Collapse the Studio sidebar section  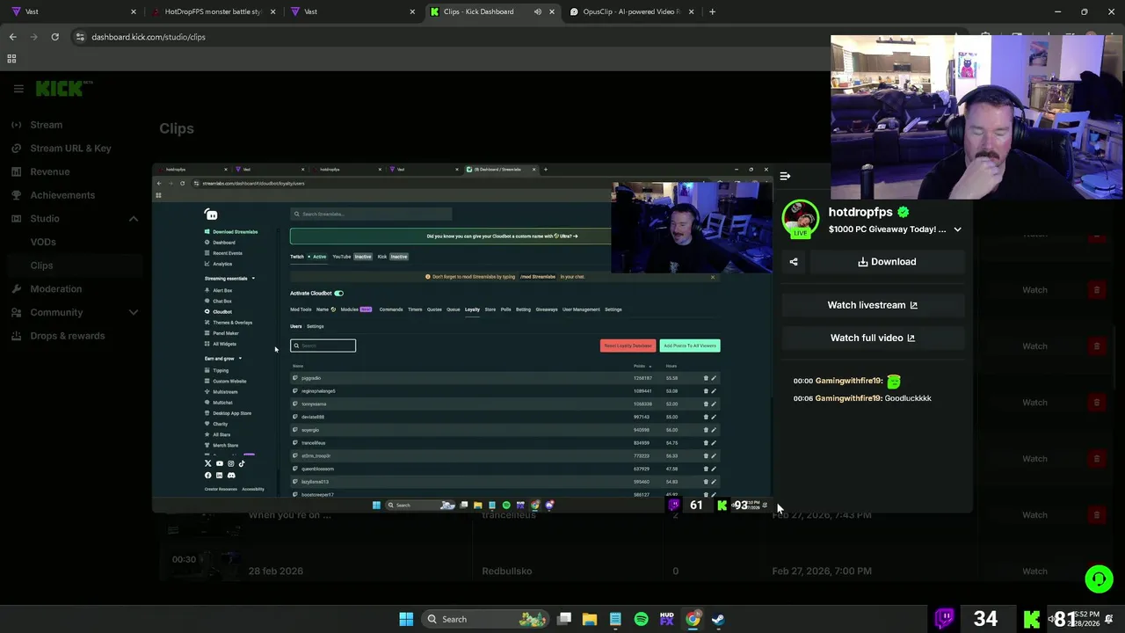(x=134, y=219)
